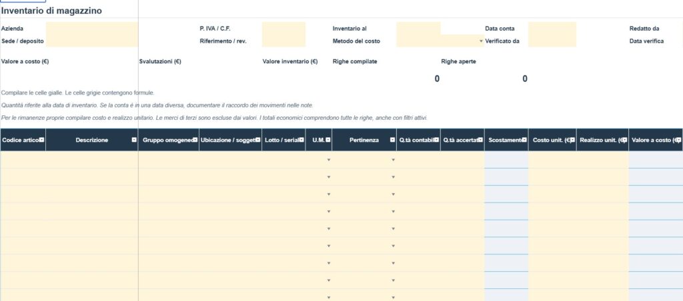Open the U.M. dropdown in the first table row
The height and width of the screenshot is (301, 683).
point(328,160)
